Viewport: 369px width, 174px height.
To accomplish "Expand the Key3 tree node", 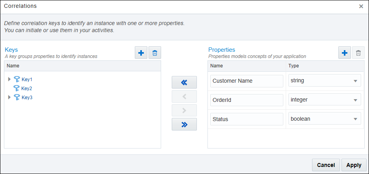I will [x=9, y=97].
